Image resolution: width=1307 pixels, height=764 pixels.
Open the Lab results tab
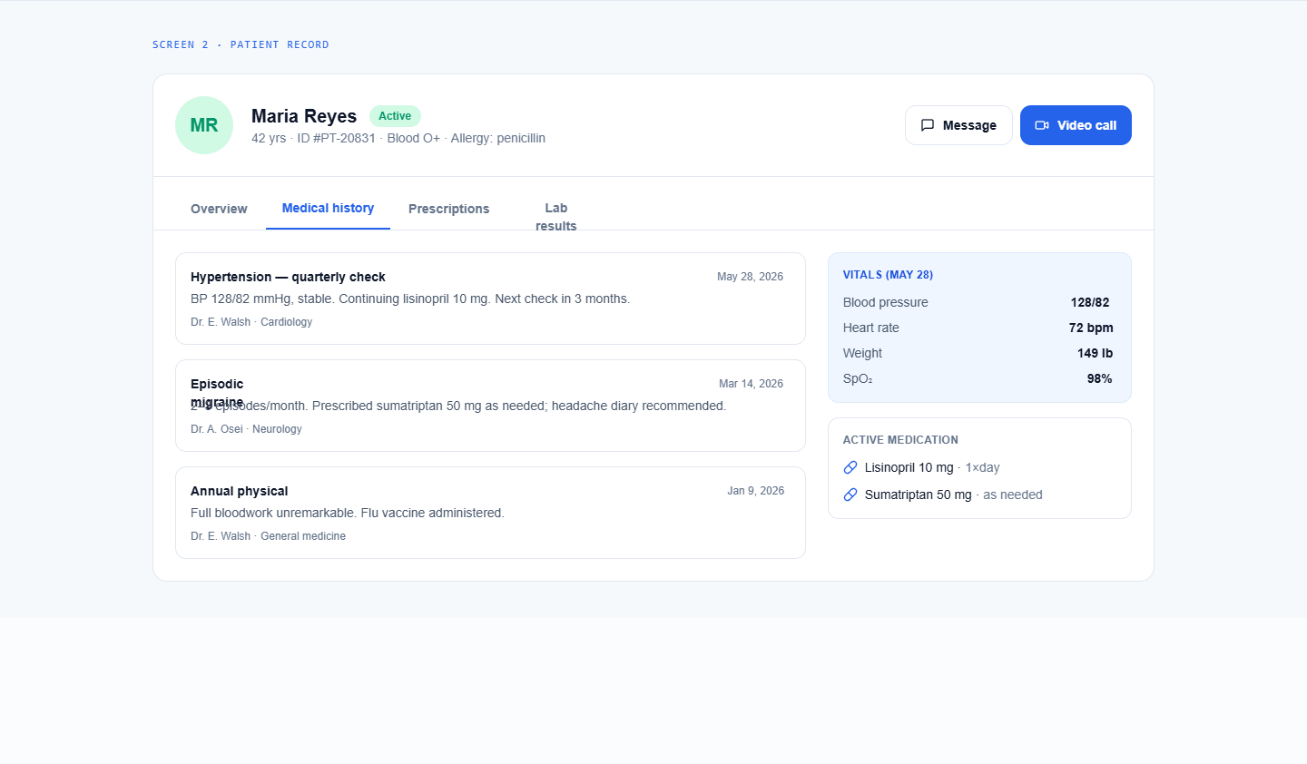point(555,217)
